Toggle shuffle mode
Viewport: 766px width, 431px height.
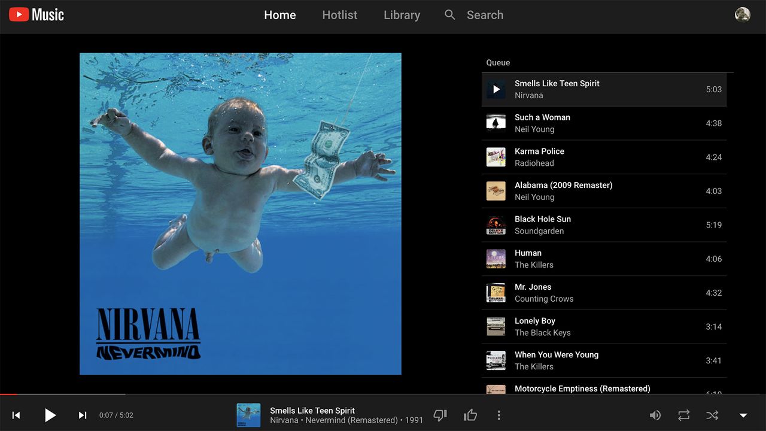click(712, 415)
